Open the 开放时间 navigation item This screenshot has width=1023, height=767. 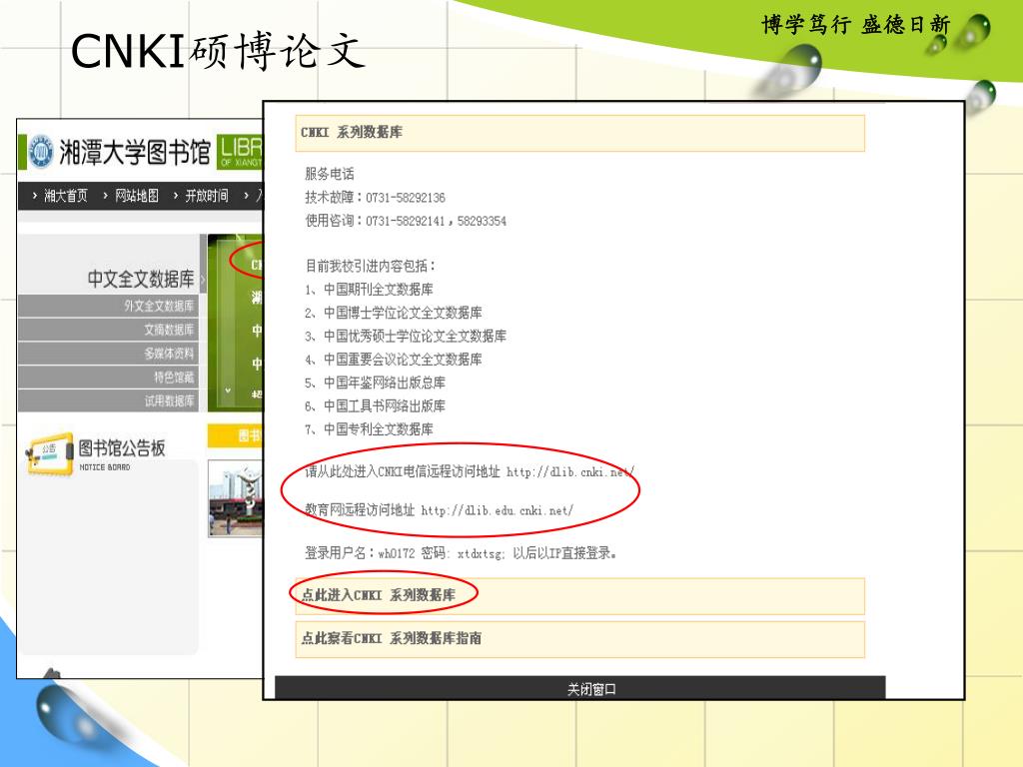point(207,195)
